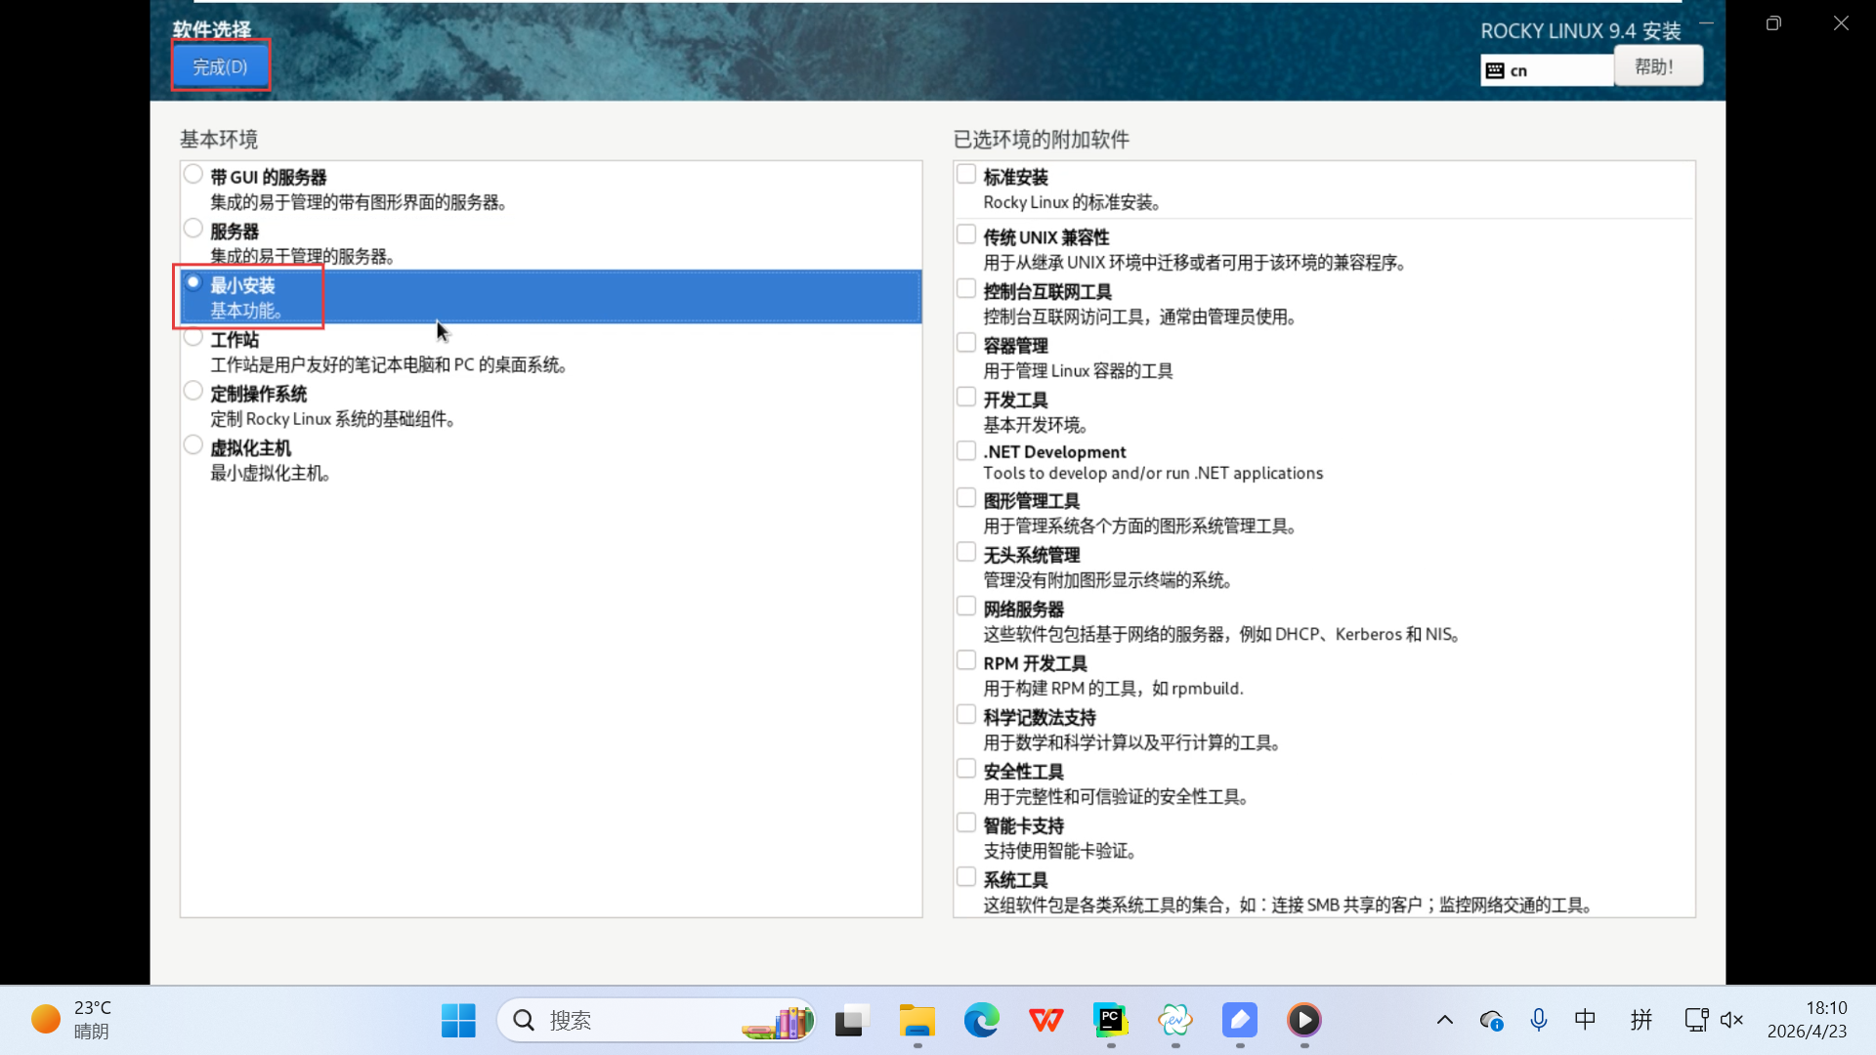Image resolution: width=1876 pixels, height=1055 pixels.
Task: Enable the 标准安装 checkbox
Action: pyautogui.click(x=966, y=175)
